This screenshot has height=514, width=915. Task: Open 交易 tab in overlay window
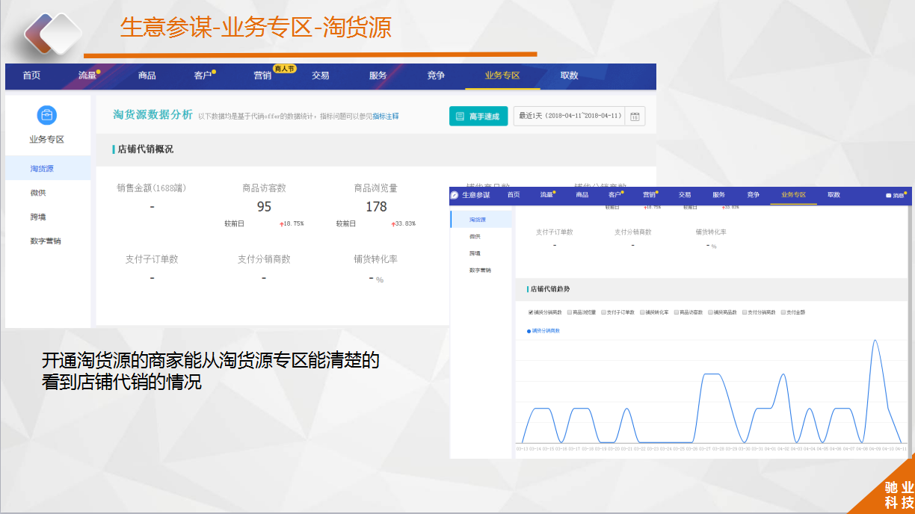coord(685,195)
